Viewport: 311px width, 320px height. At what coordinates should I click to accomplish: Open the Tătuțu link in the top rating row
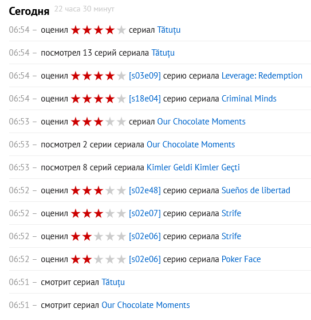169,30
